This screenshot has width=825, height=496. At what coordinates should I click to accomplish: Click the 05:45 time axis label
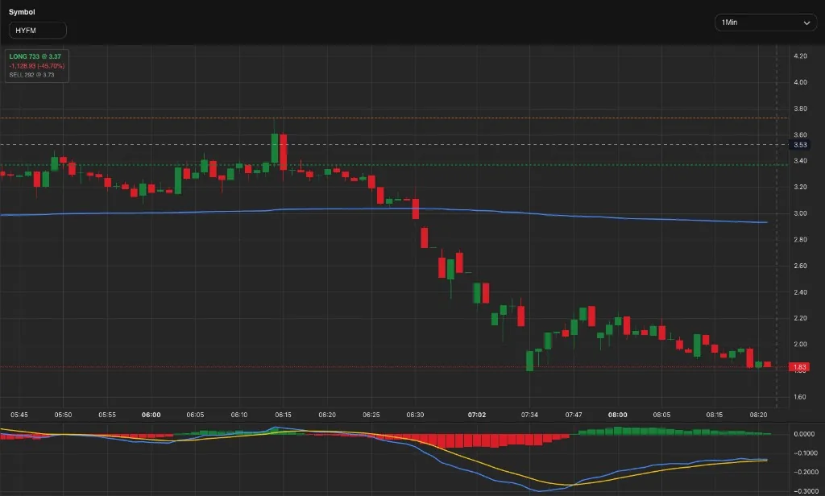click(x=19, y=415)
